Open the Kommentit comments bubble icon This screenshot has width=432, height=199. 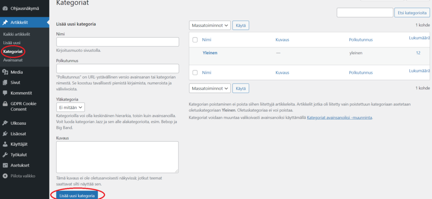[x=5, y=93]
